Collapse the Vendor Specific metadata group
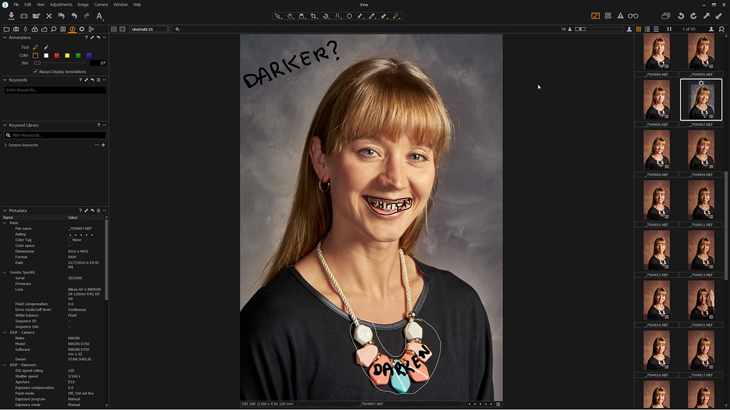Image resolution: width=730 pixels, height=410 pixels. coord(5,272)
